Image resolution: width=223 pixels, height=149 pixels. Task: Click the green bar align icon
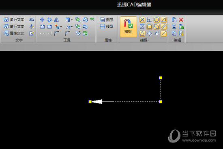pyautogui.click(x=92, y=20)
